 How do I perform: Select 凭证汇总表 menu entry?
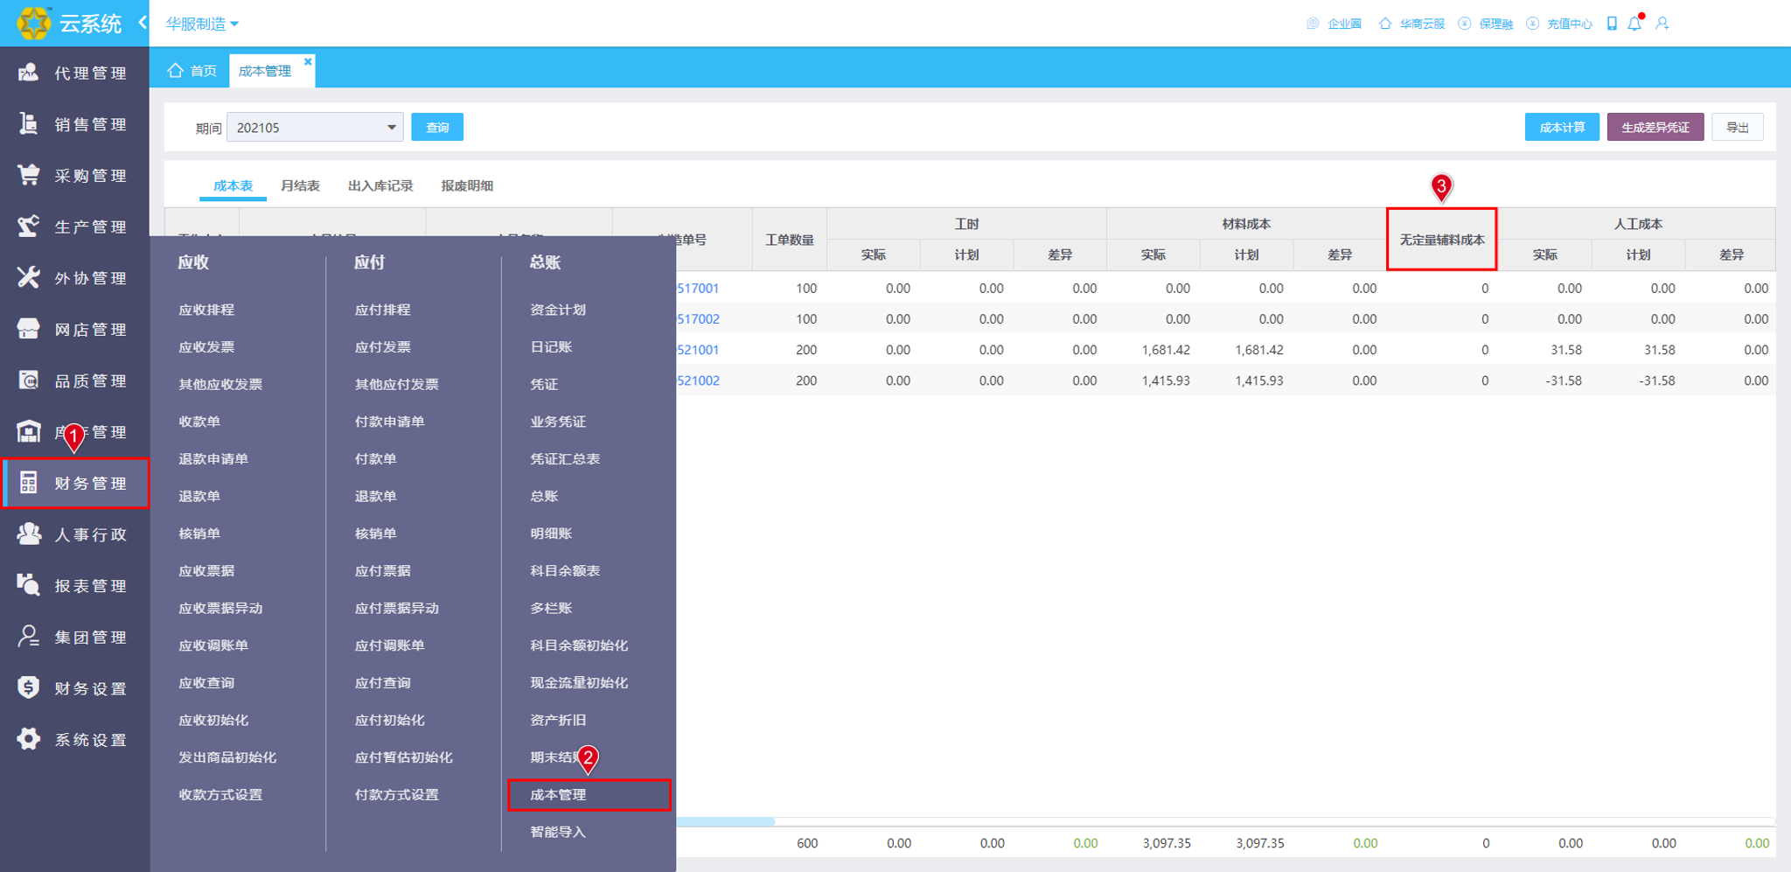[565, 458]
